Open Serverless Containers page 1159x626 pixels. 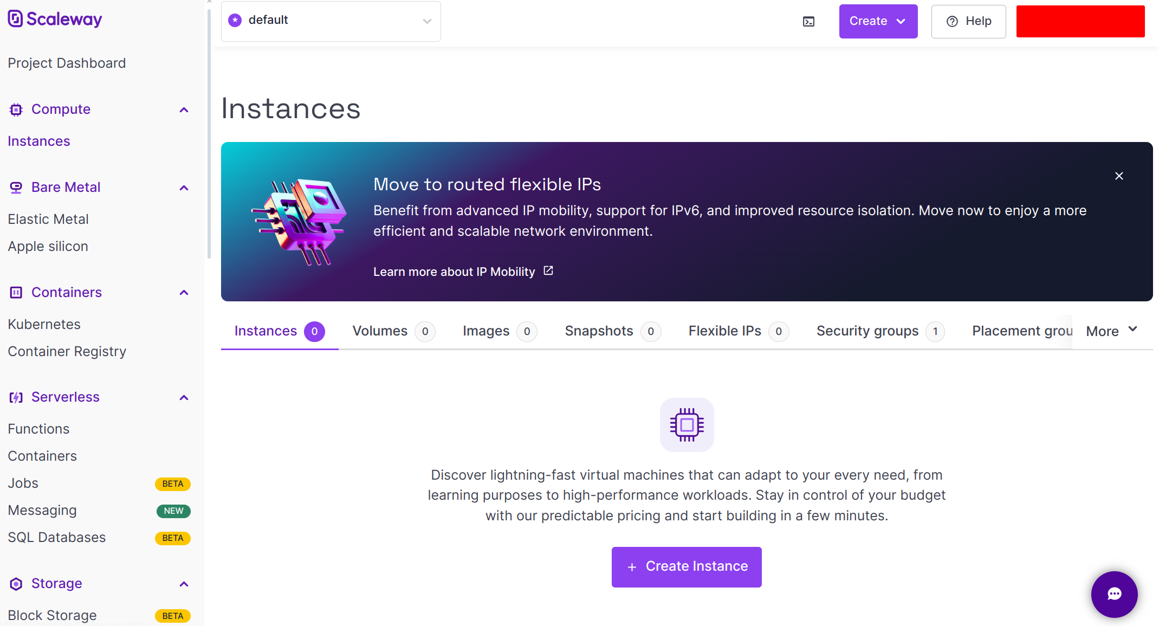[42, 456]
